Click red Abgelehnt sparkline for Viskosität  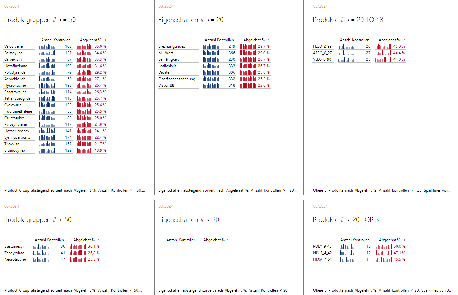[248, 85]
